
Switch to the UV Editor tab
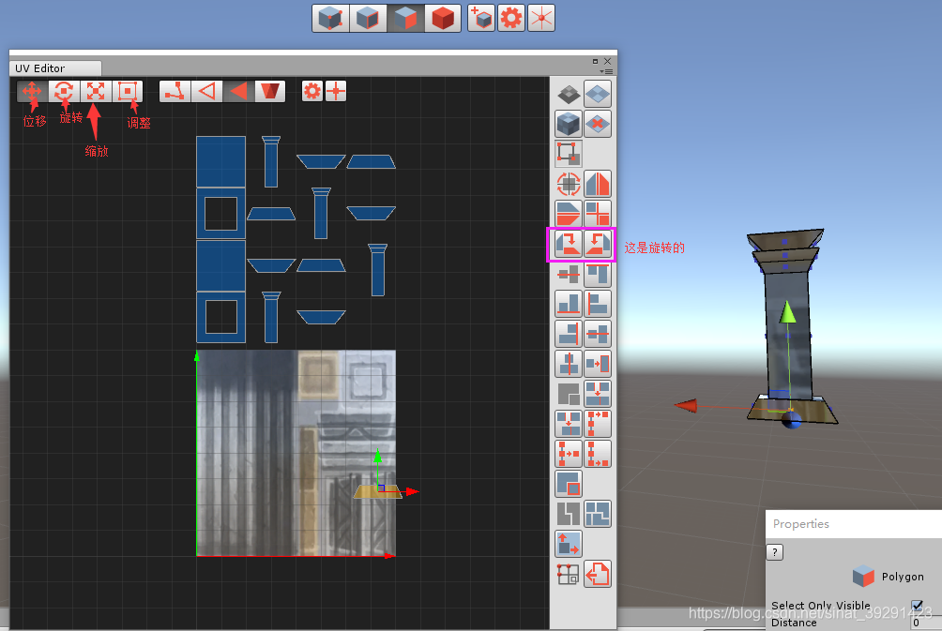coord(54,68)
